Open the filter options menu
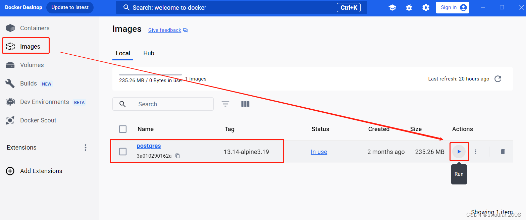This screenshot has height=220, width=526. click(x=225, y=104)
